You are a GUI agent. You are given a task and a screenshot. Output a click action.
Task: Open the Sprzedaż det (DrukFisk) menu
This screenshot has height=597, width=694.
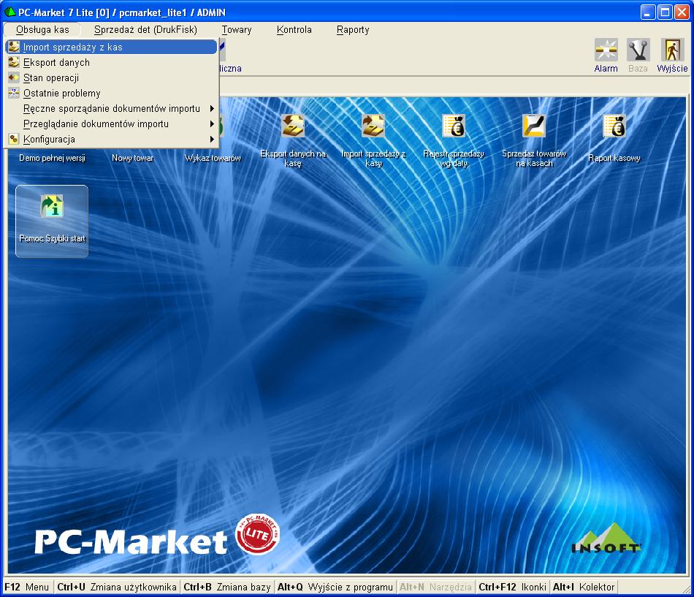145,30
